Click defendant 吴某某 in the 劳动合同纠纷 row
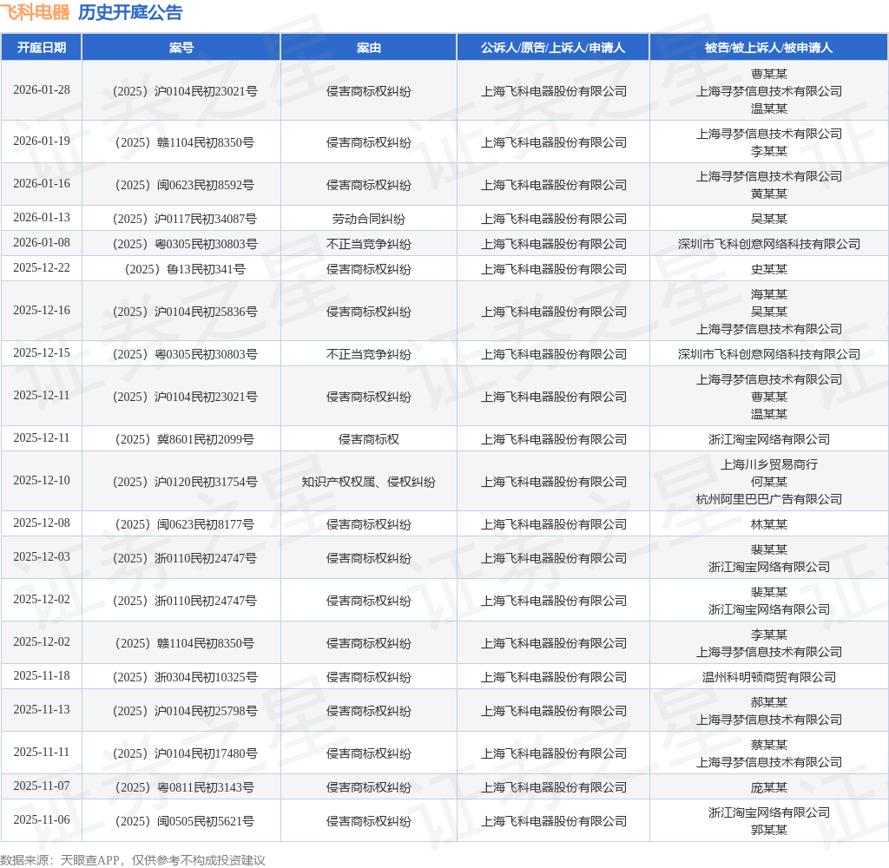 [769, 219]
